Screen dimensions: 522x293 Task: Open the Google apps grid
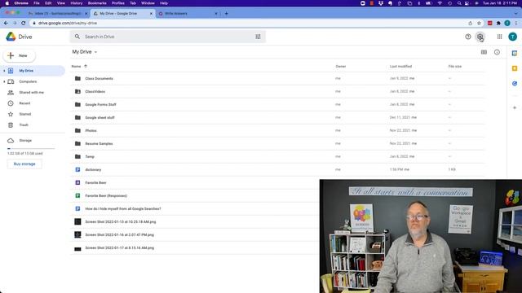(x=499, y=37)
